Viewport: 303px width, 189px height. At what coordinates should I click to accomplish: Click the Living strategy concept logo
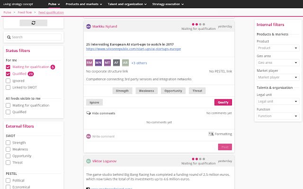coord(18,4)
